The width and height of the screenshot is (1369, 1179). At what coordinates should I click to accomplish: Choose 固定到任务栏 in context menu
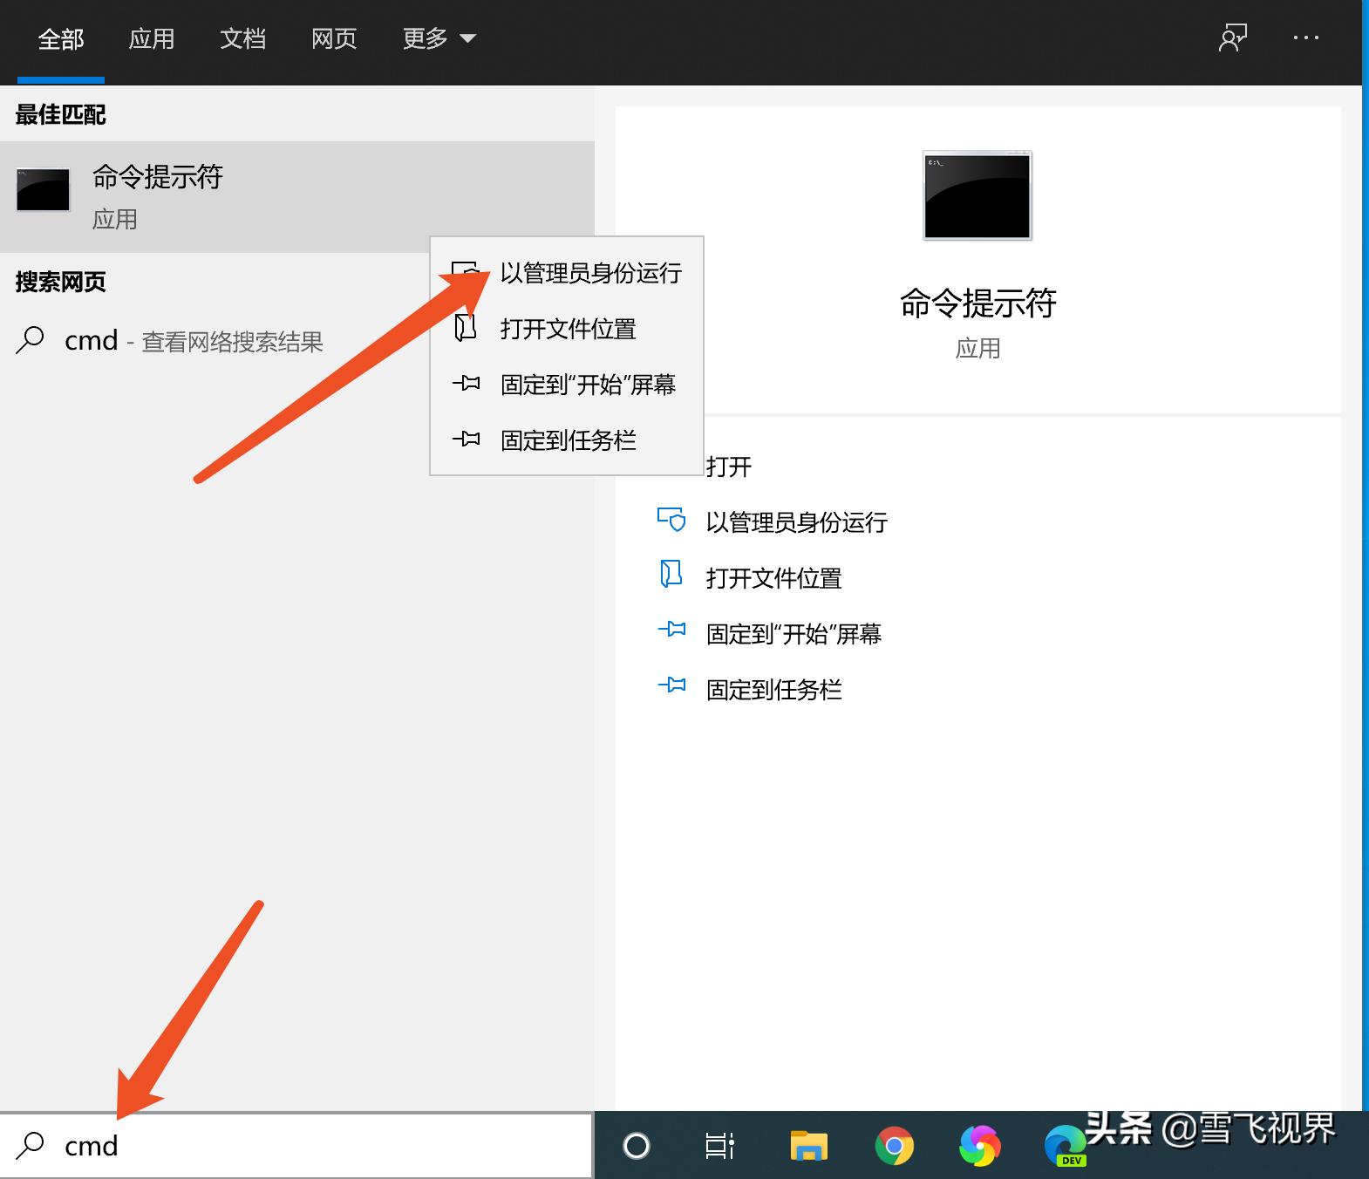coord(567,440)
